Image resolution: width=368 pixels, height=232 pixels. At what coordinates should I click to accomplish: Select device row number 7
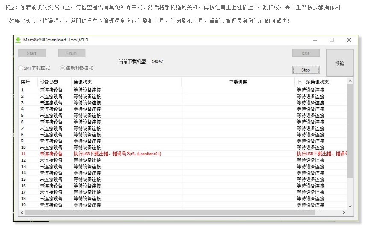click(x=183, y=128)
